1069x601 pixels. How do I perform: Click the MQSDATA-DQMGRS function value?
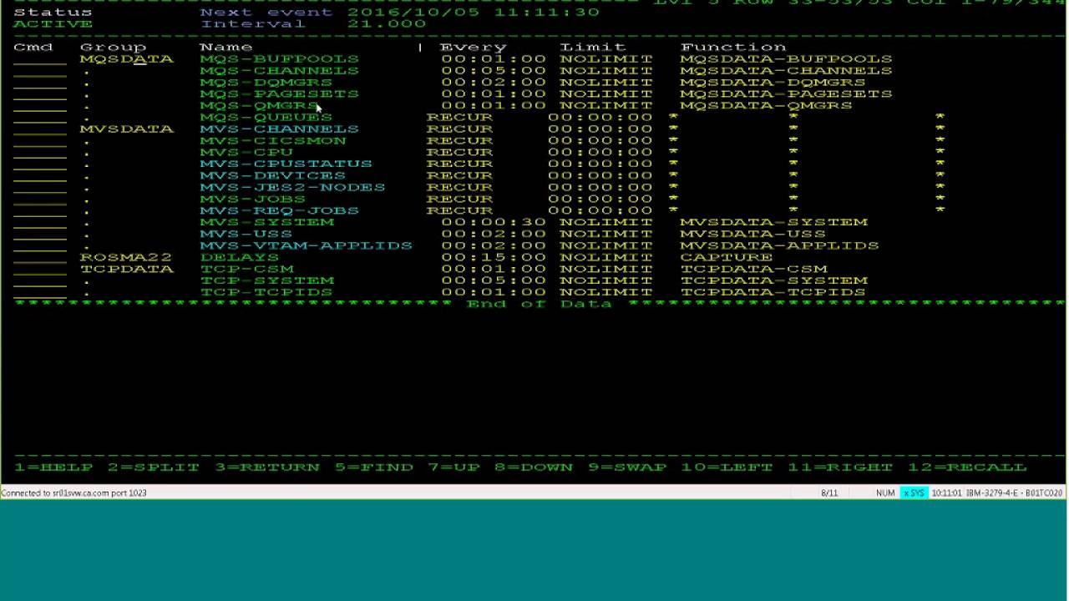pos(773,83)
